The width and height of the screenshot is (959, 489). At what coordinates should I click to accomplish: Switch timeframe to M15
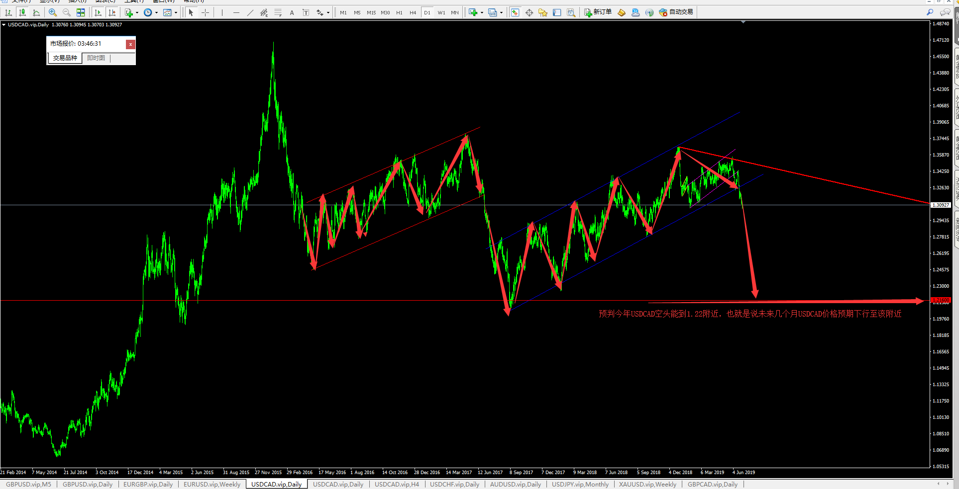[371, 12]
